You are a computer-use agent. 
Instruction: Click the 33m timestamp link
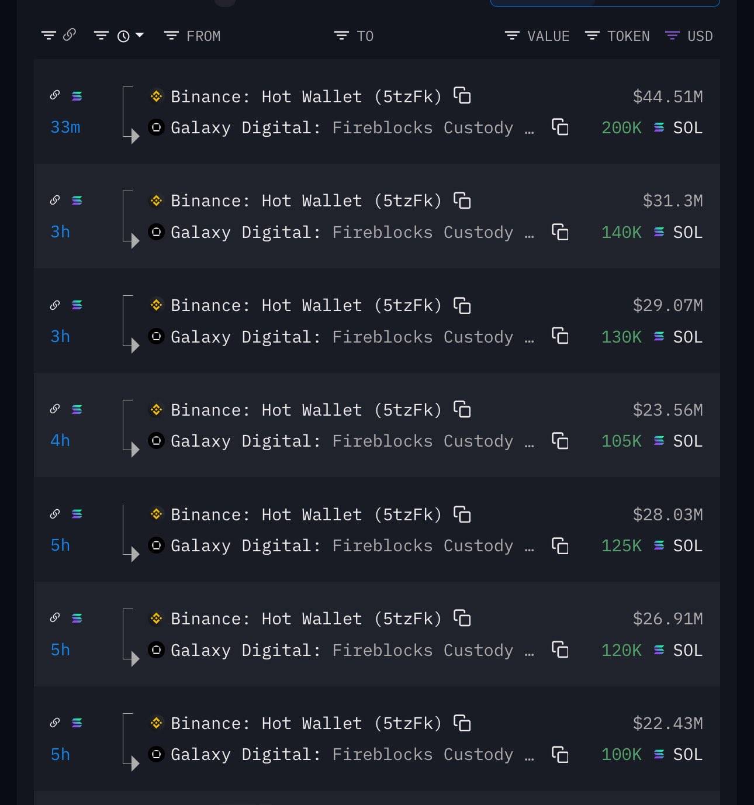[x=65, y=127]
